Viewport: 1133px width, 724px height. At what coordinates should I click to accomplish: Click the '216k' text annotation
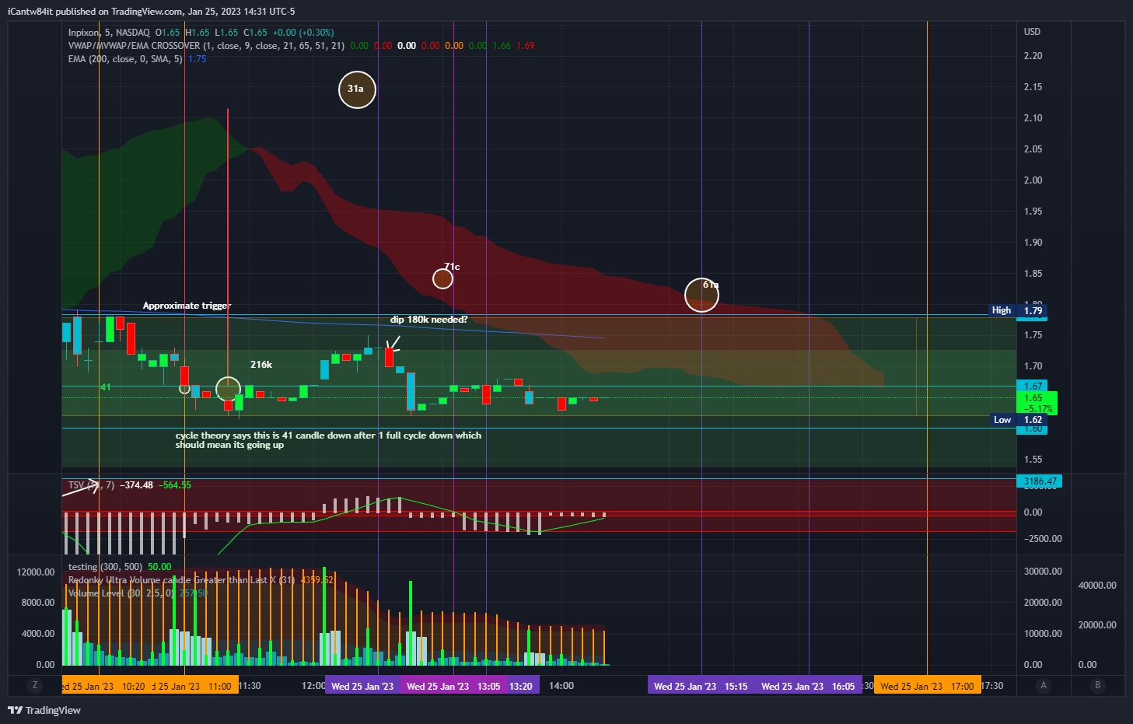pyautogui.click(x=261, y=365)
